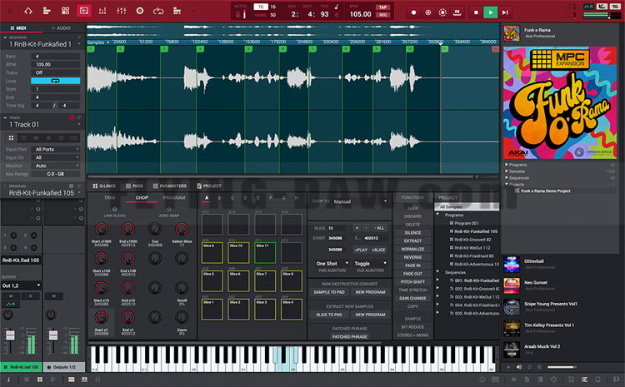Switch to TRIM mode

(110, 197)
